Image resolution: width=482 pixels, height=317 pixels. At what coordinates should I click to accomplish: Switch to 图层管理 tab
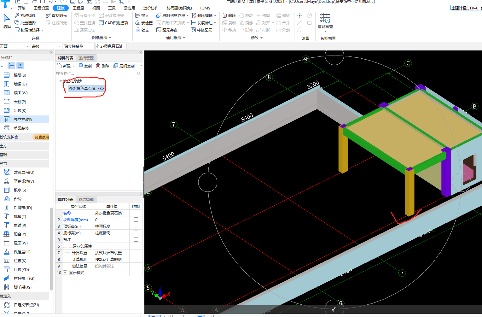[86, 200]
